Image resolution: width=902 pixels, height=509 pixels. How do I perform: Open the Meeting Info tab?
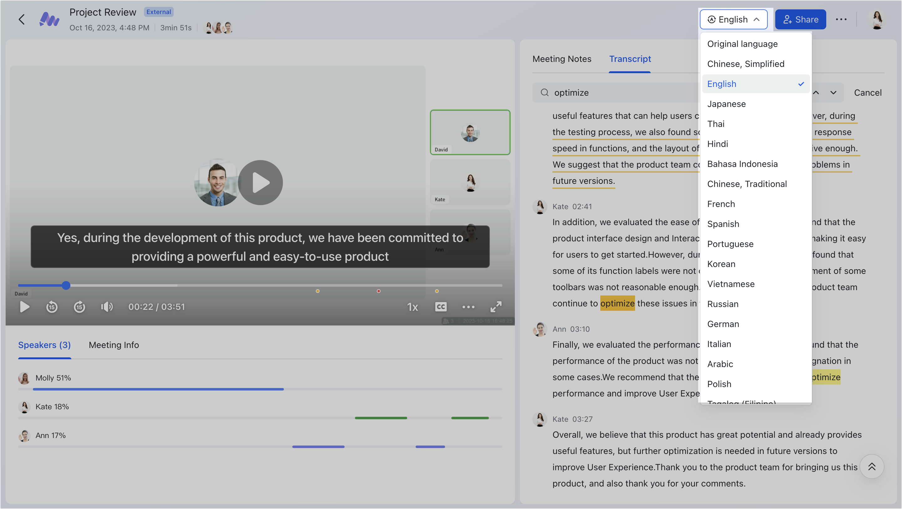click(114, 345)
